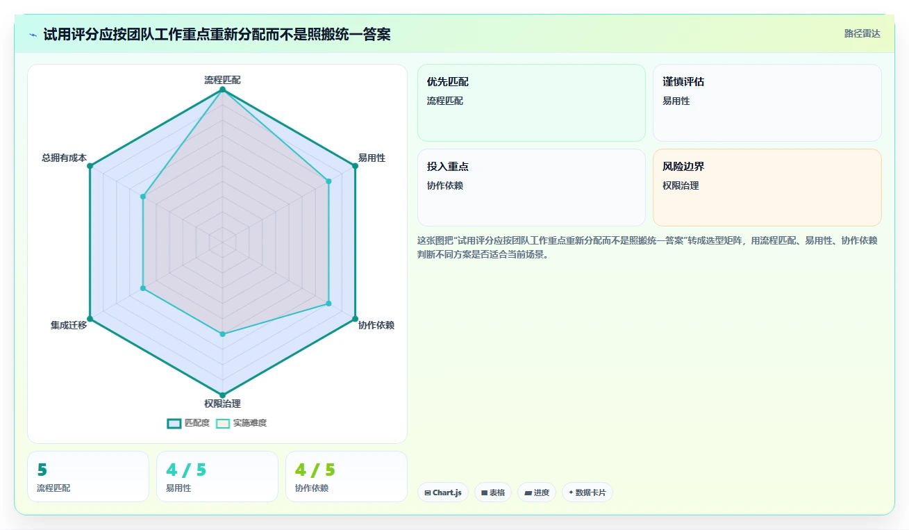This screenshot has height=530, width=909.
Task: Toggle the 实施难度 legend item
Action: coord(241,423)
